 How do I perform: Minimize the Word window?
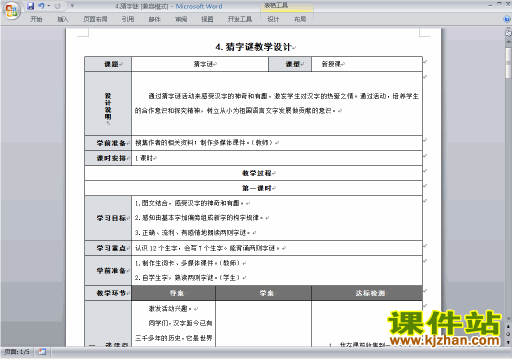point(490,4)
